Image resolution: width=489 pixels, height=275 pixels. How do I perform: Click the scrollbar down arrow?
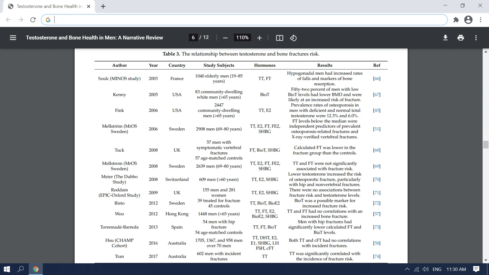[486, 260]
